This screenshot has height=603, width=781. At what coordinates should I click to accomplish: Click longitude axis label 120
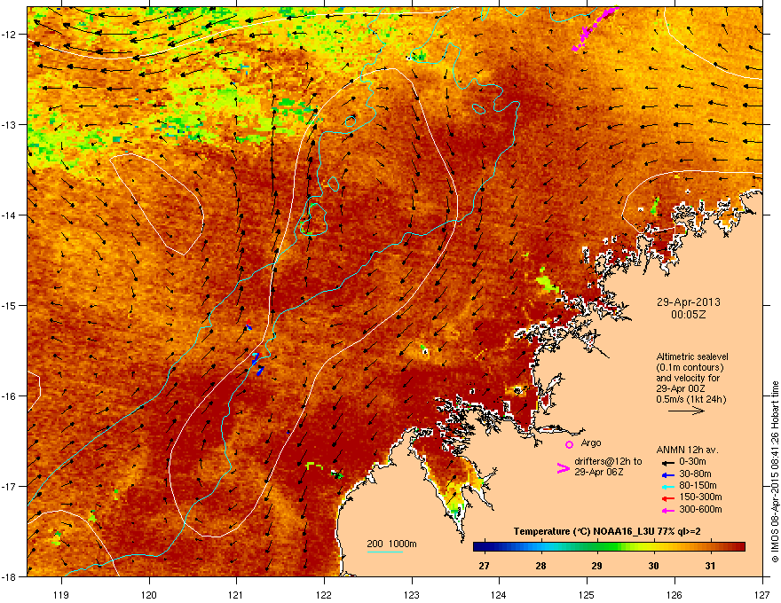click(x=149, y=594)
